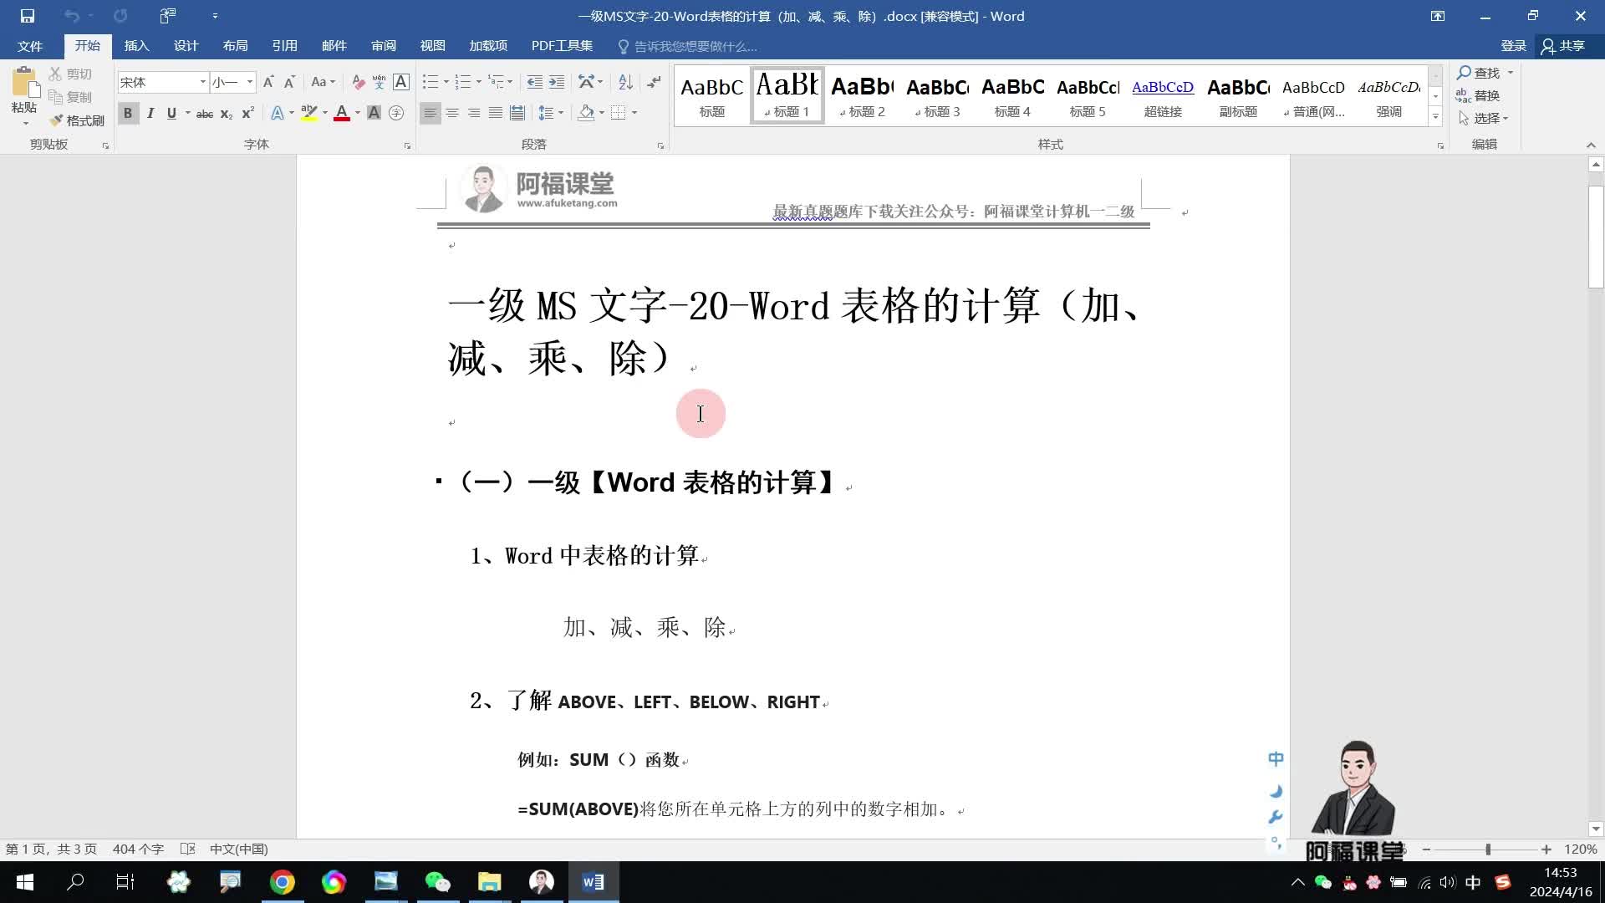Apply yellow text highlight color

point(308,113)
